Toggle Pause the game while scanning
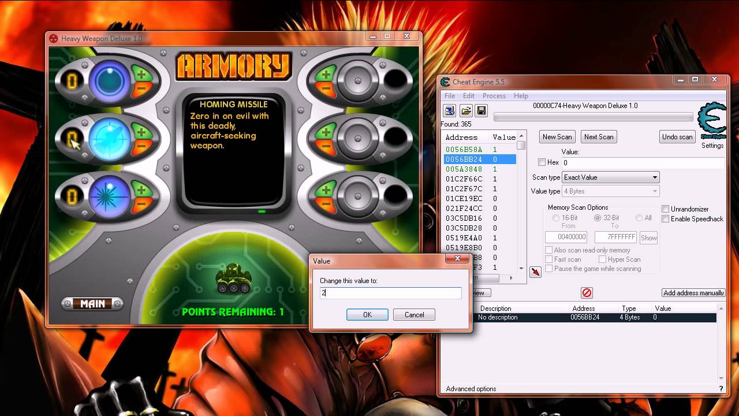Image resolution: width=739 pixels, height=416 pixels. tap(549, 269)
